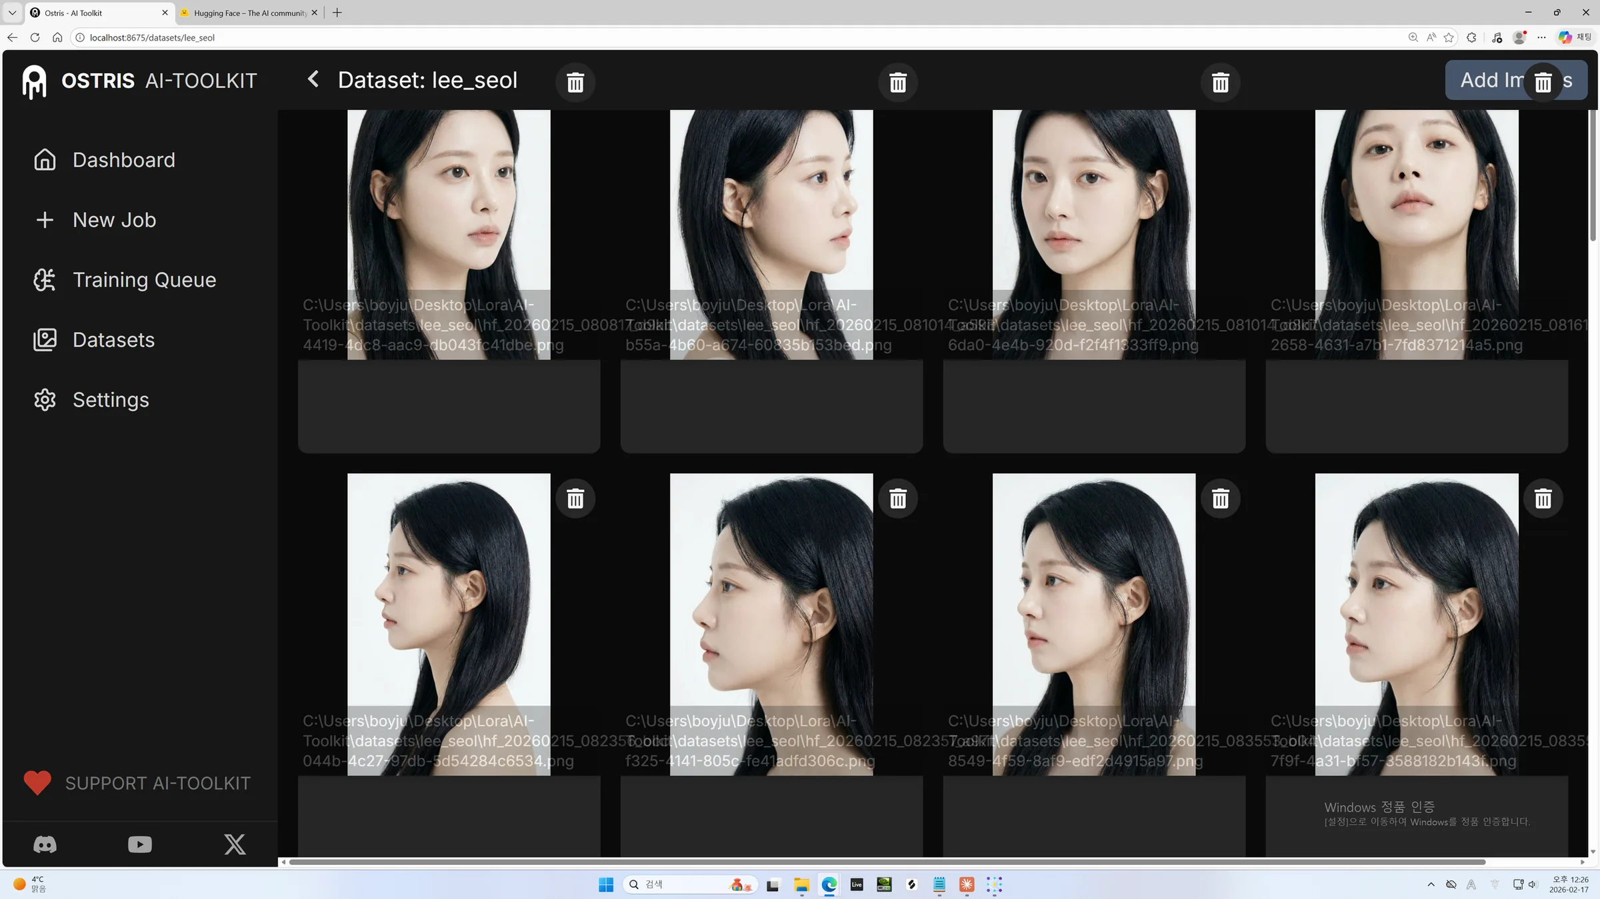The width and height of the screenshot is (1600, 899).
Task: Open the Datasets section
Action: [113, 339]
